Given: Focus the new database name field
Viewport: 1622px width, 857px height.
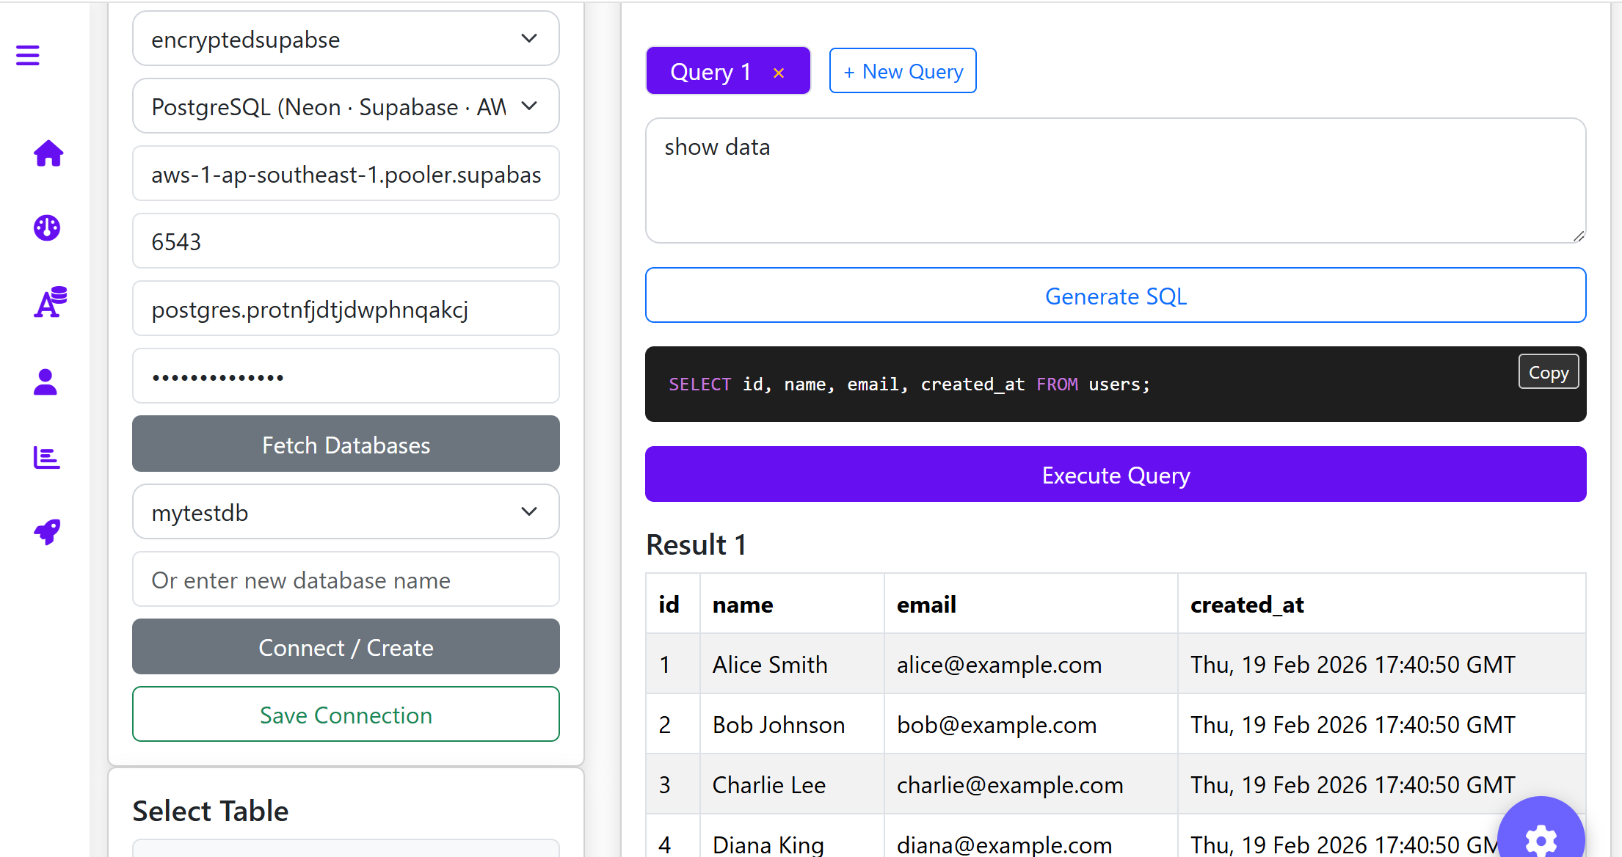Looking at the screenshot, I should click(x=345, y=580).
